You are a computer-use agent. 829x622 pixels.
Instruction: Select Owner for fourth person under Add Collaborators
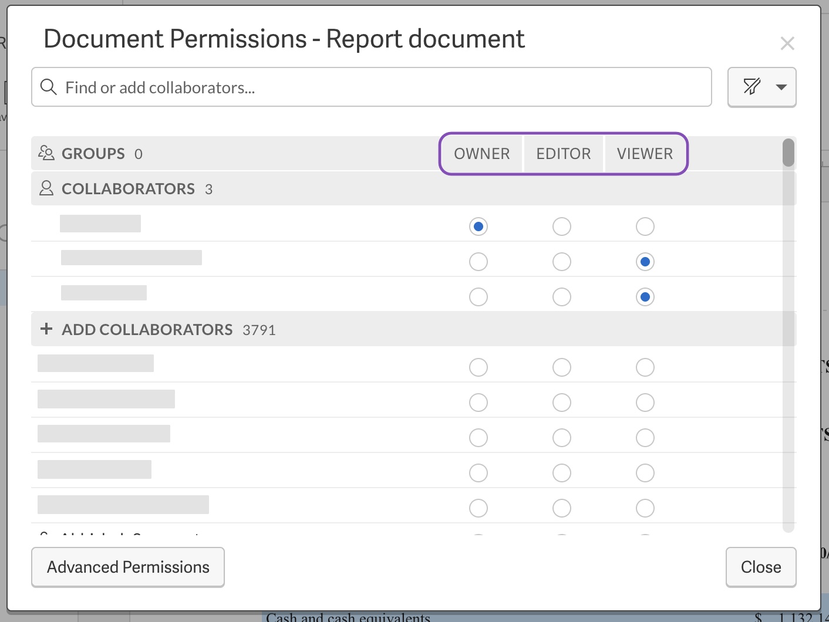click(x=478, y=473)
